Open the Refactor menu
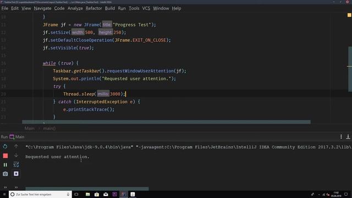 94,8
